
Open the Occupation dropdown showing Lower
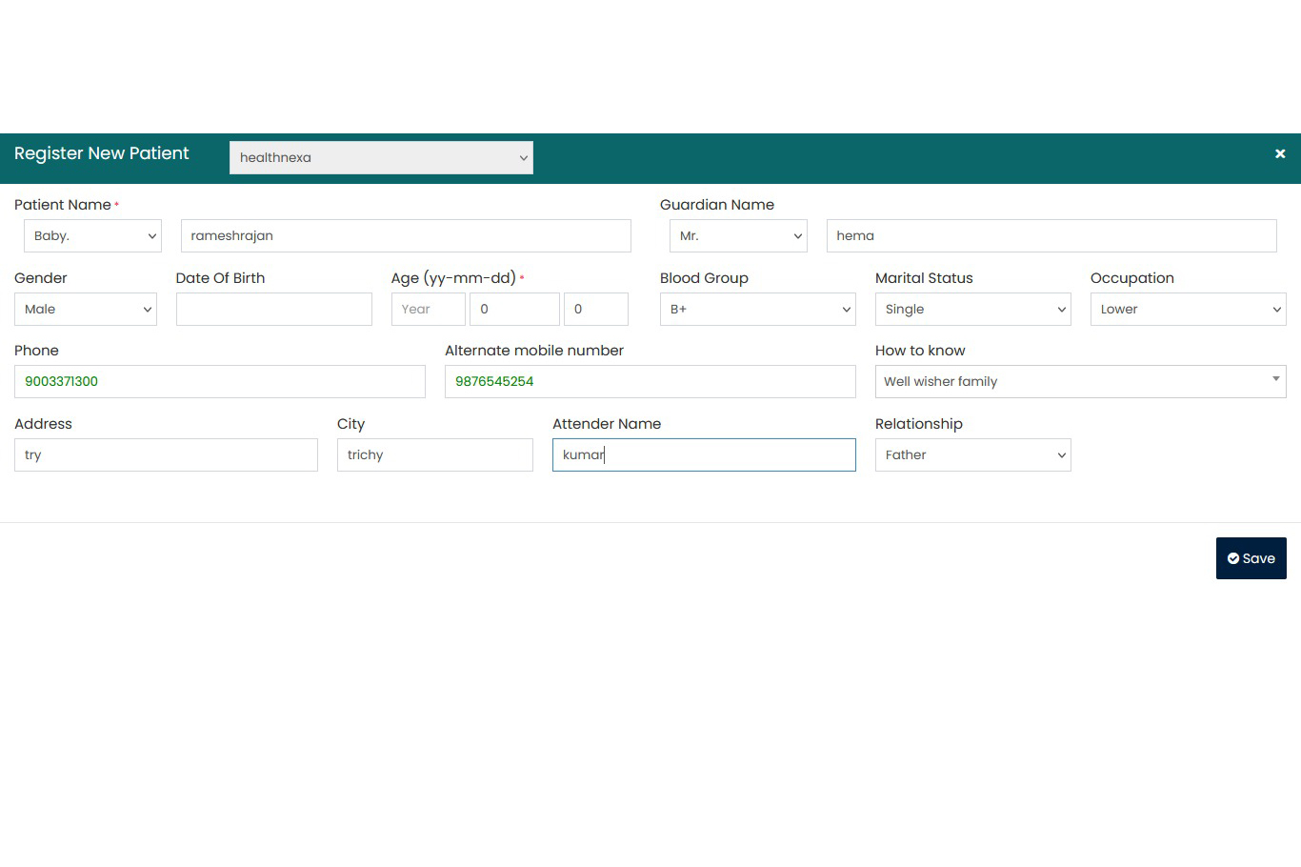[x=1188, y=310]
